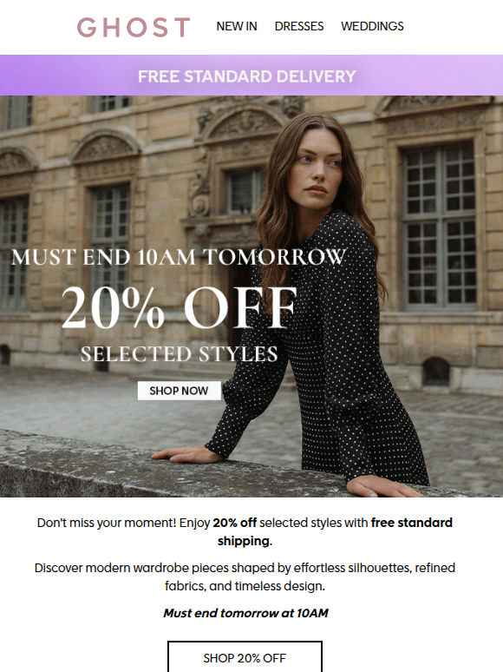Click the SHOP 20% OFF outlined button
Screen dimensions: 503x672
[x=245, y=657]
